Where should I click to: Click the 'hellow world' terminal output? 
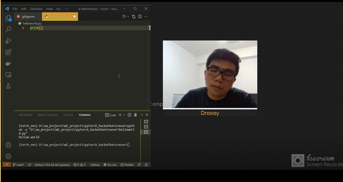[29, 137]
